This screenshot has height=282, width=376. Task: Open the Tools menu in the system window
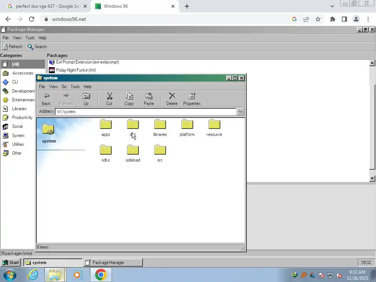75,87
